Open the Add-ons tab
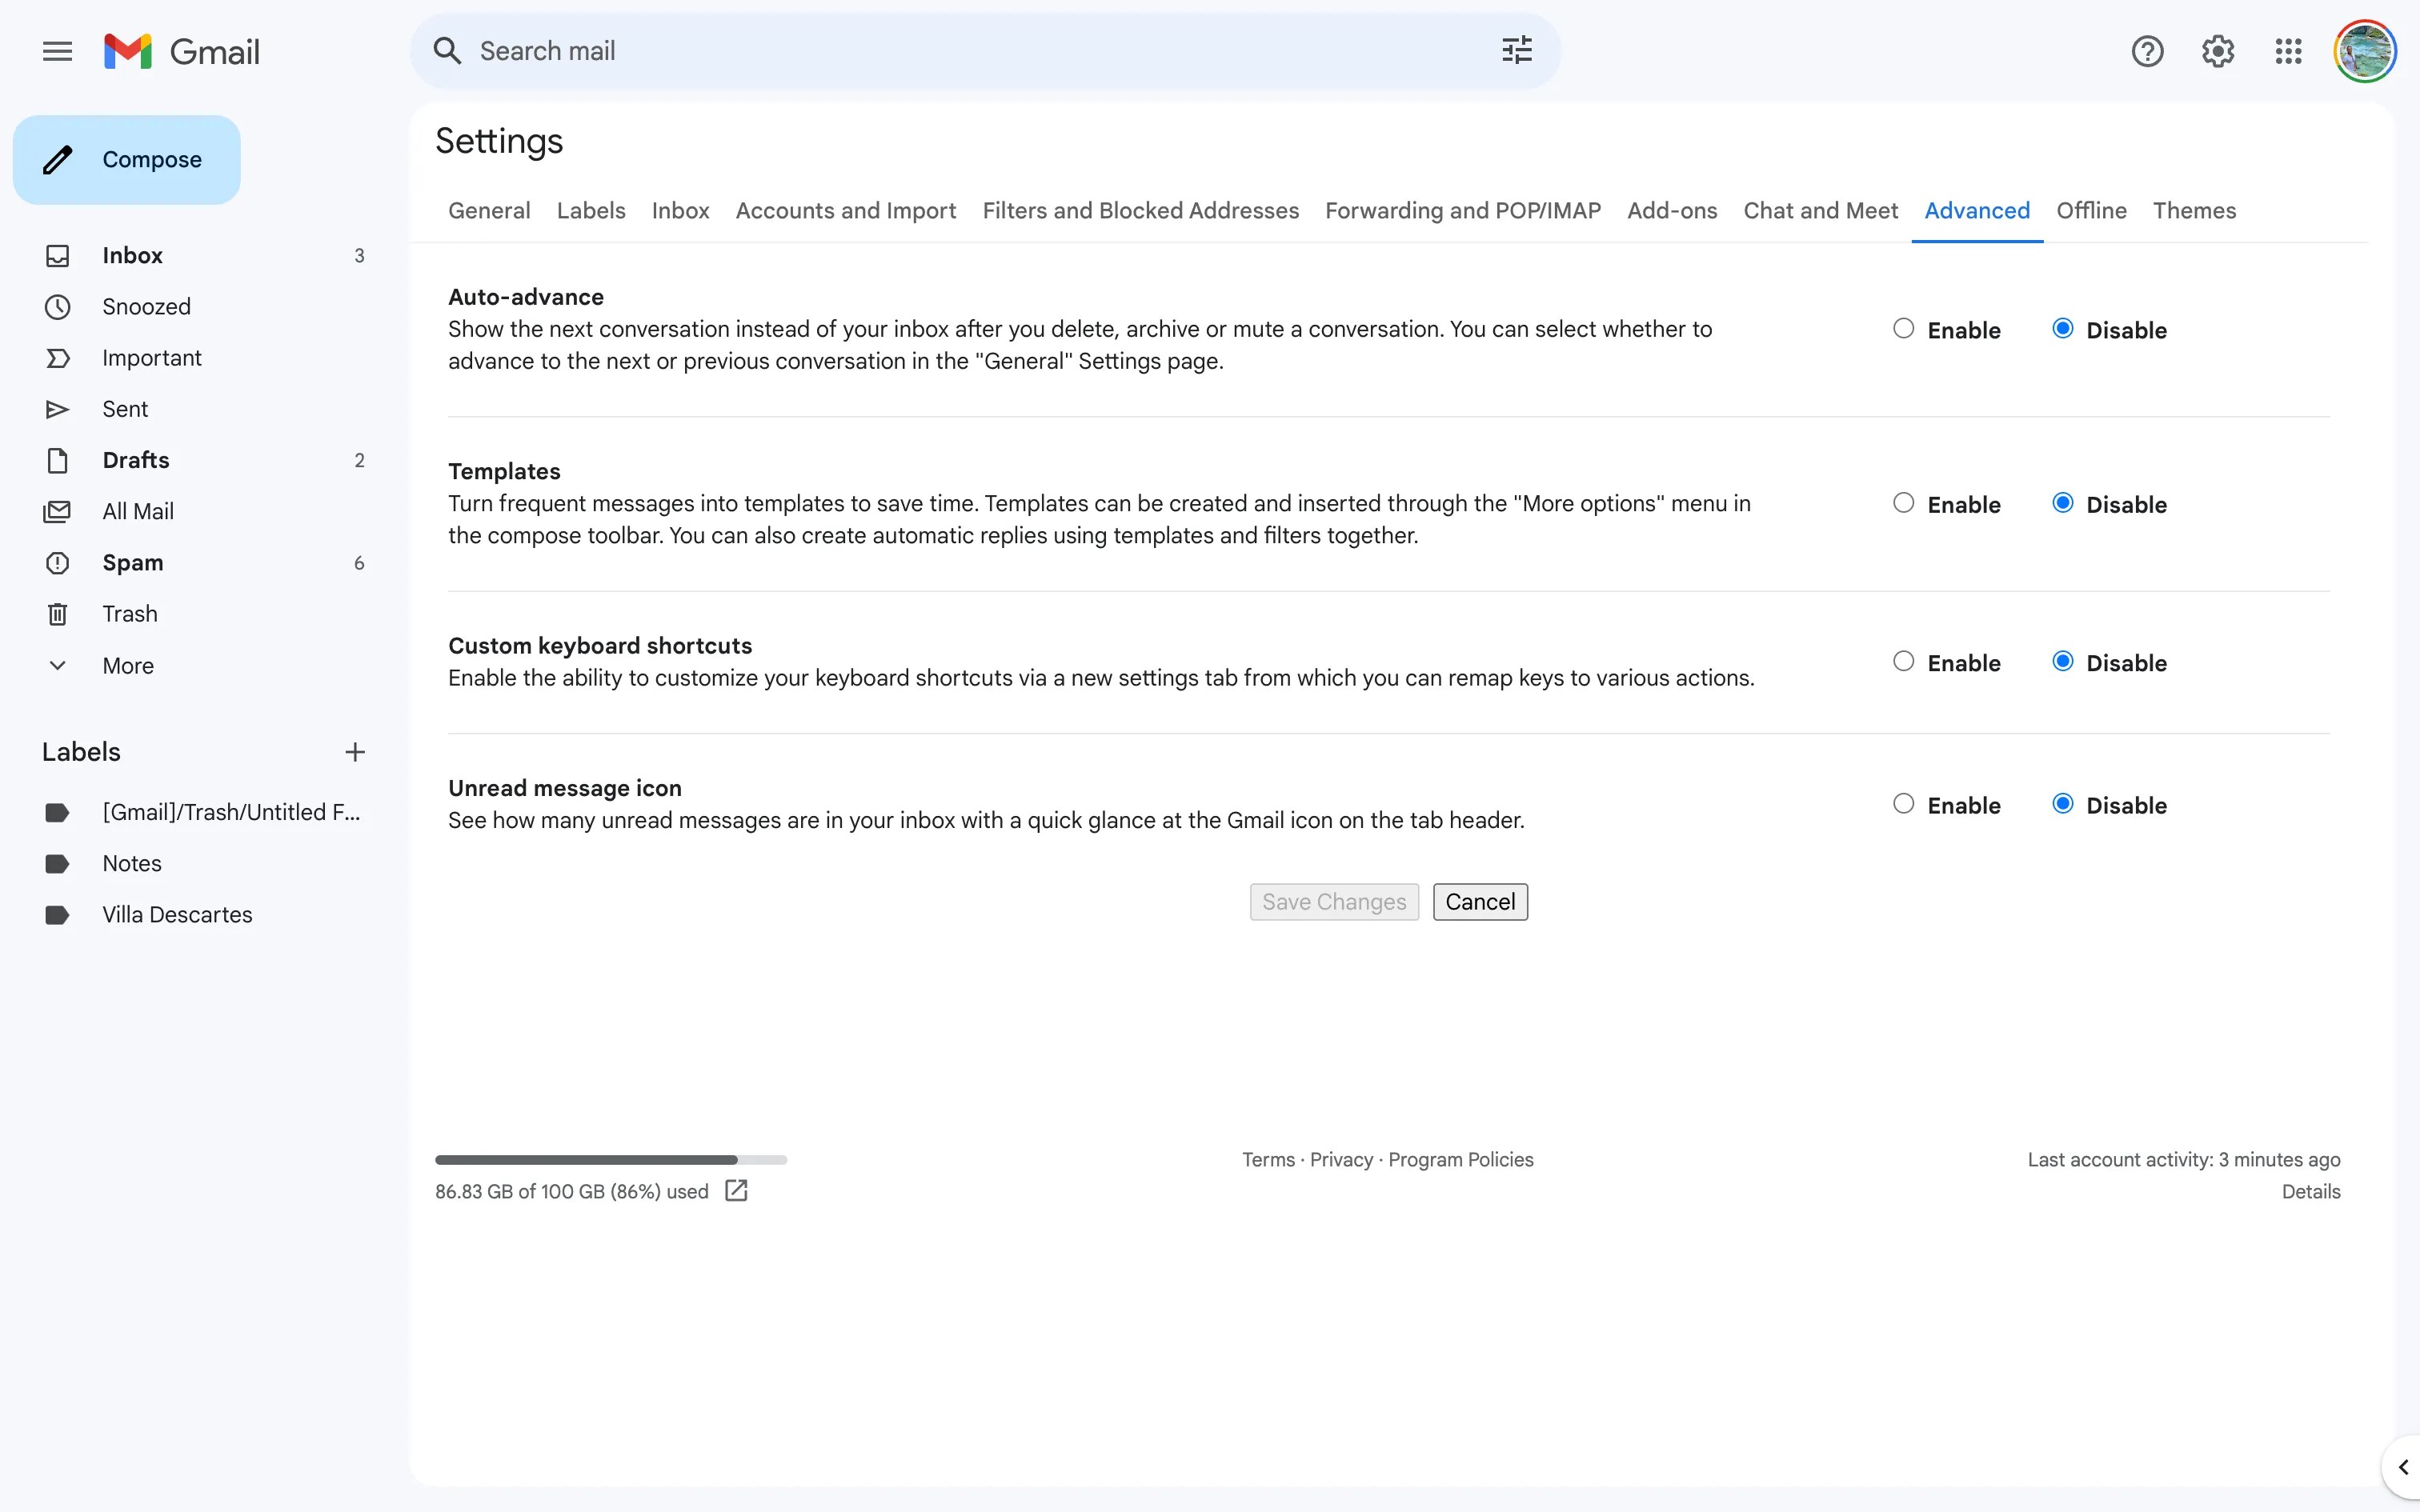This screenshot has width=2420, height=1512. coord(1672,211)
